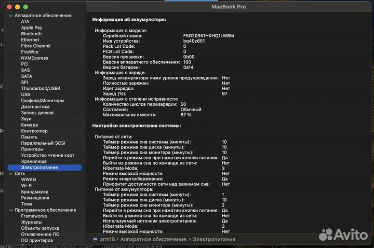374x248 pixels.
Task: Click cycle count value 50
Action: click(x=183, y=104)
